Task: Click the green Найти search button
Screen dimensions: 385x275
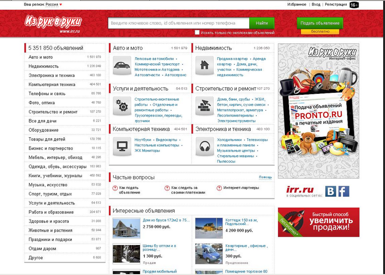Action: click(262, 23)
